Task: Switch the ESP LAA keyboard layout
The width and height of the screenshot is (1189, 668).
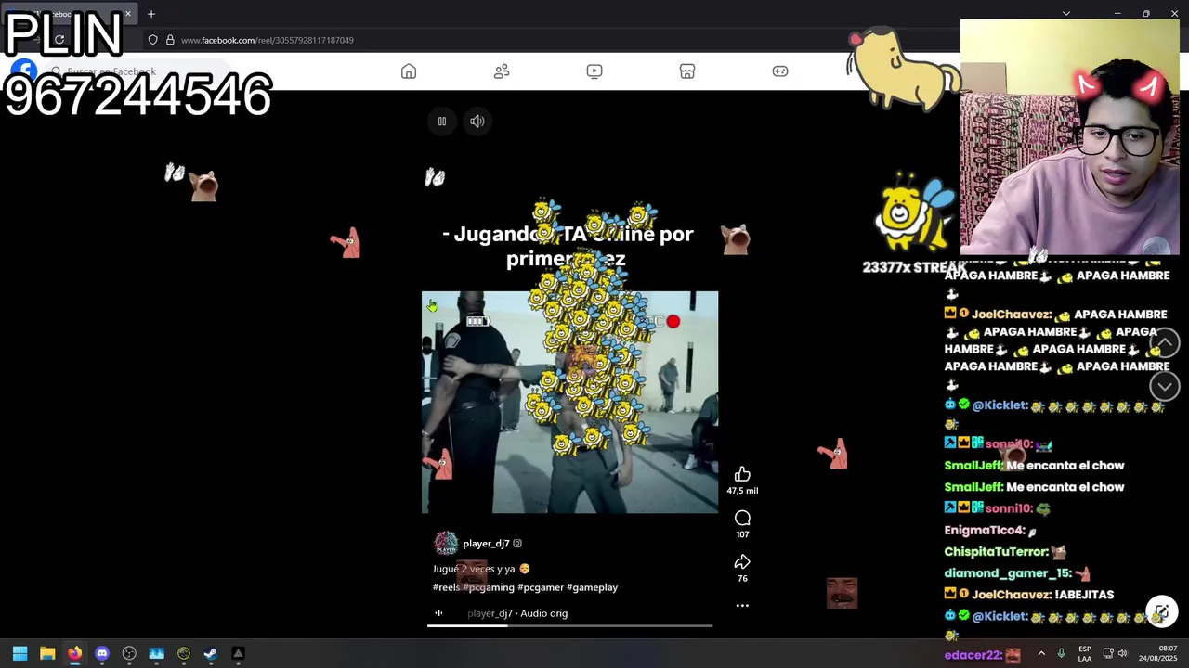Action: (1085, 653)
